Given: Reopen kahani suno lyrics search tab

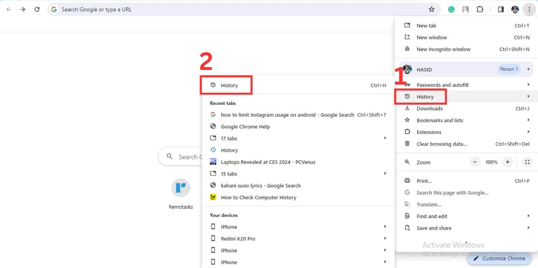Looking at the screenshot, I should click(298, 186).
